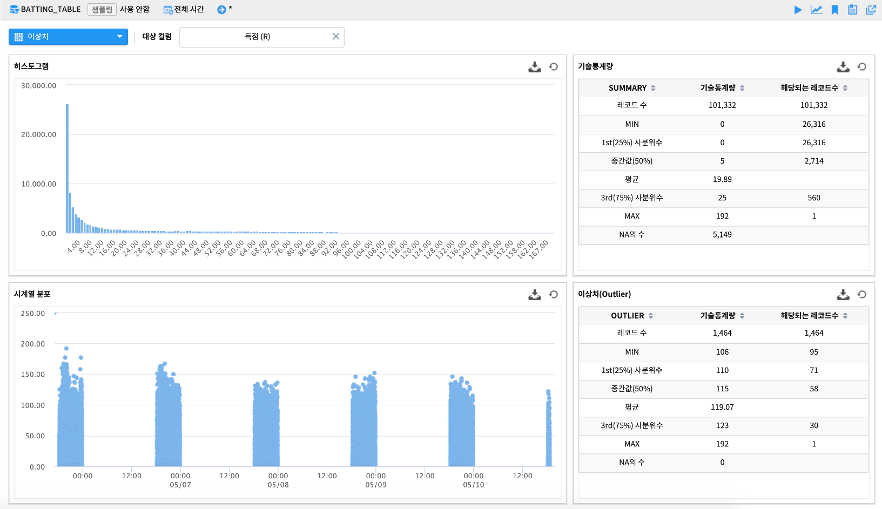
Task: Click the 05/09 date label on time axis
Action: pos(376,485)
